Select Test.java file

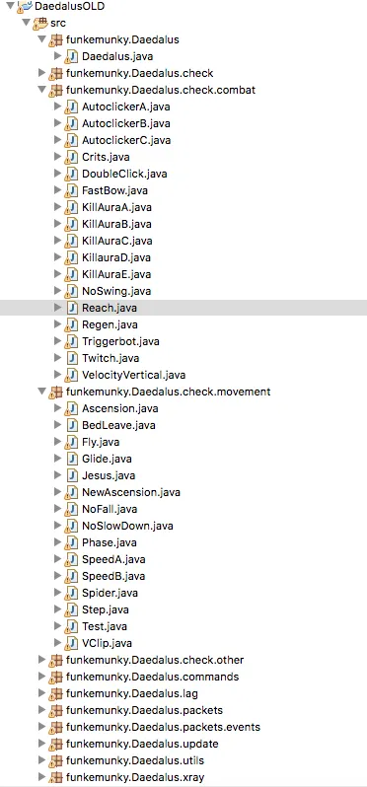point(105,626)
